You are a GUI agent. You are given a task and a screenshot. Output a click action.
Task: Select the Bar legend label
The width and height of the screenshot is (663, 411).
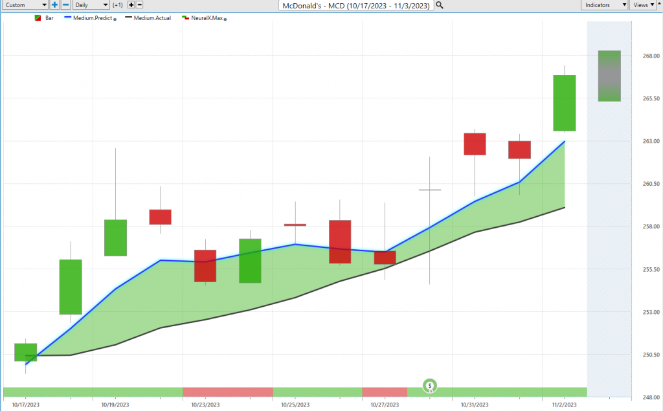coord(49,18)
